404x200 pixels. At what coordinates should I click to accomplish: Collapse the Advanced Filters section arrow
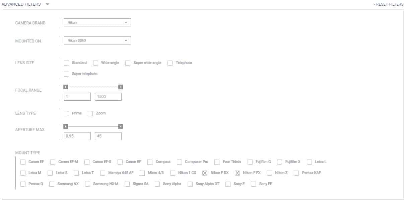48,4
